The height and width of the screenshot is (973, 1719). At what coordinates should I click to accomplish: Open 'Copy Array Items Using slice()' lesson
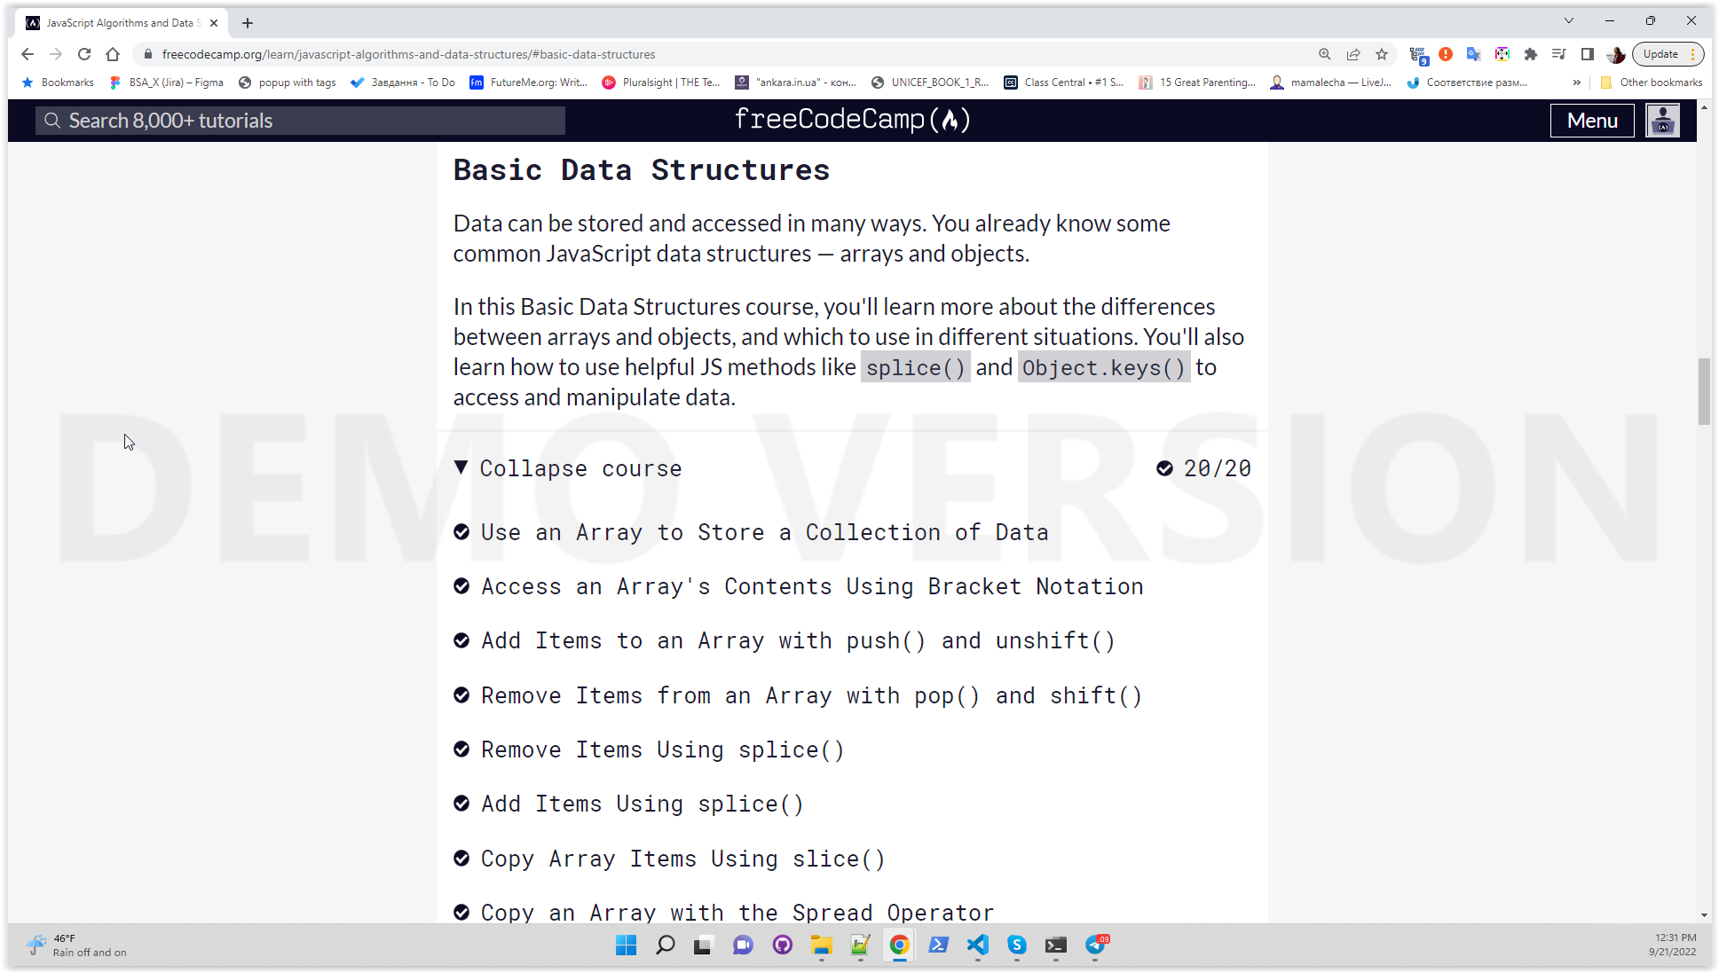(682, 859)
